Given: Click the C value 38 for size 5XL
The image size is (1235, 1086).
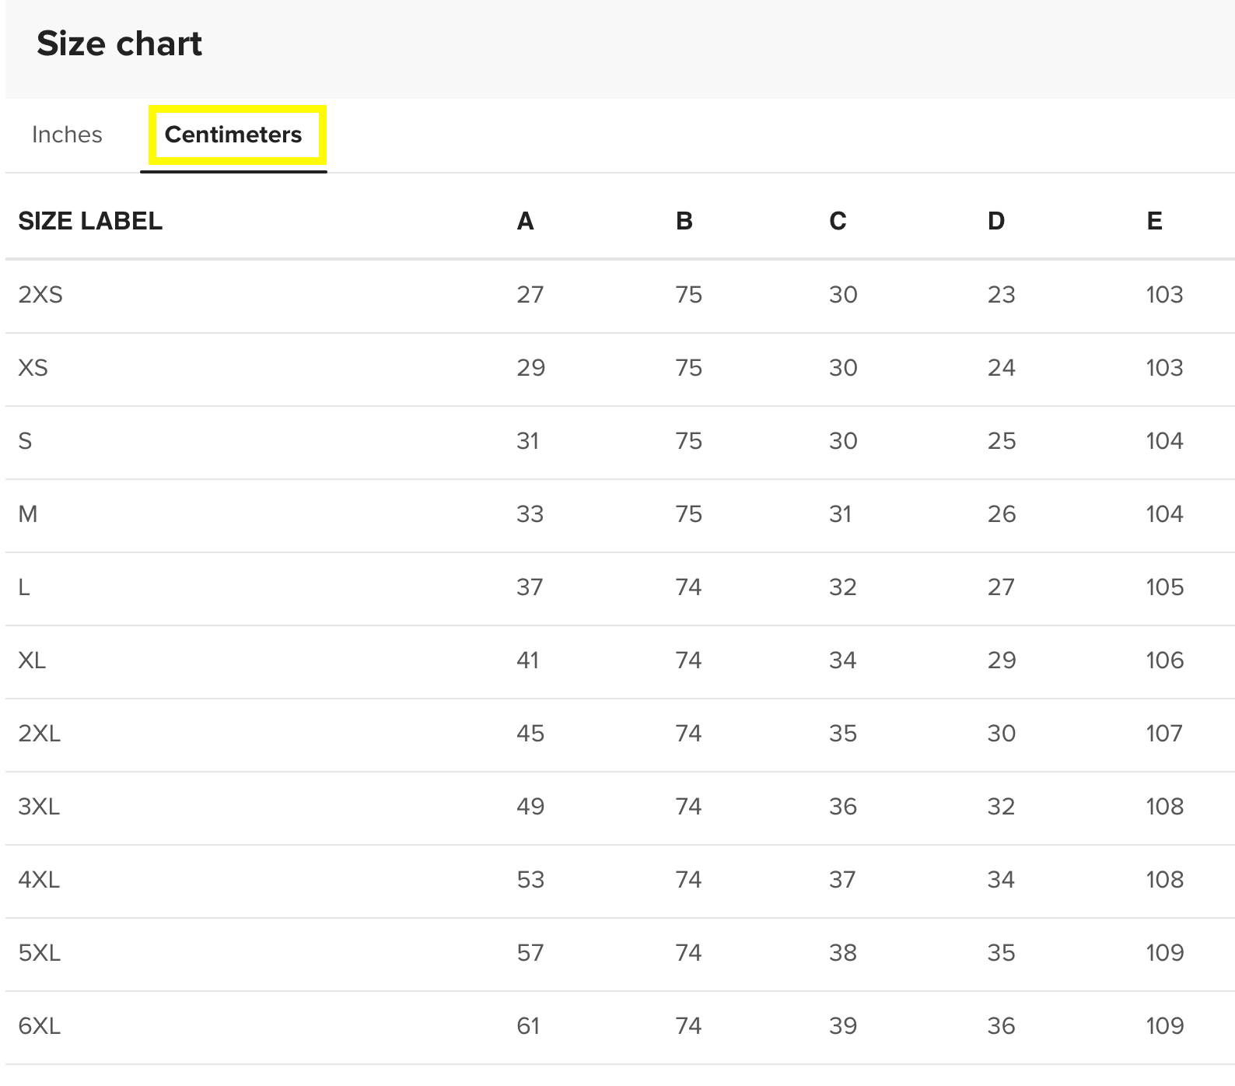Looking at the screenshot, I should (843, 953).
